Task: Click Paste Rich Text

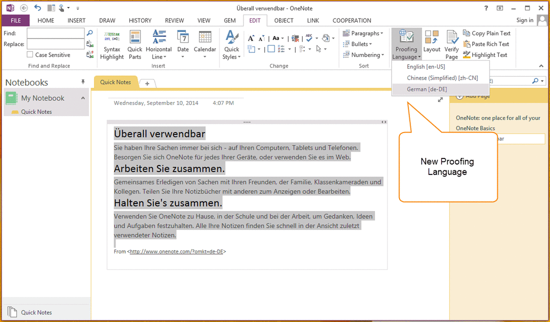Action: coord(486,44)
